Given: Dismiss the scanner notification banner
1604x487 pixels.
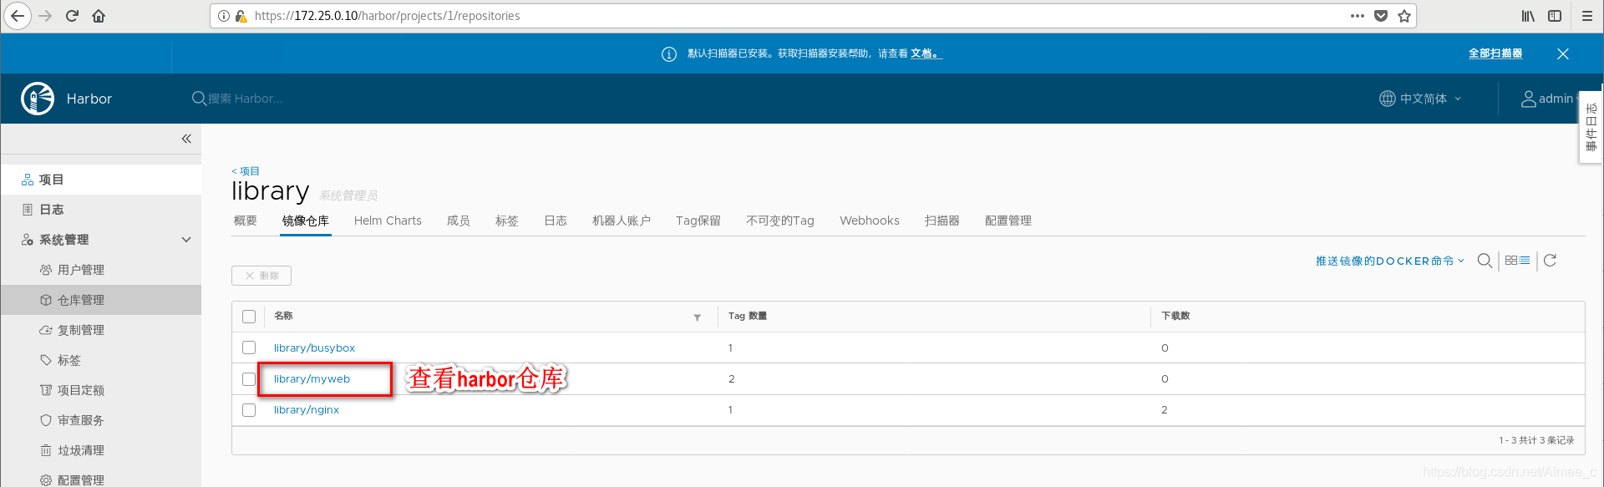Looking at the screenshot, I should coord(1563,53).
